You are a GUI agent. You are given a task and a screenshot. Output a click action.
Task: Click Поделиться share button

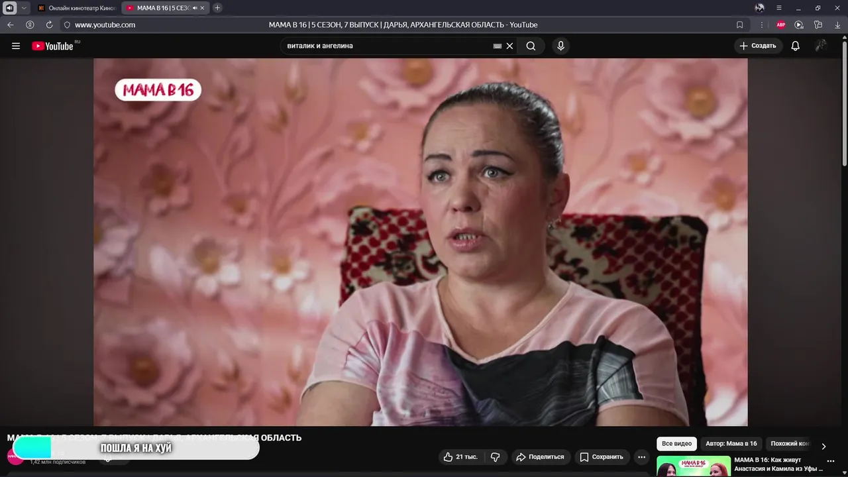(540, 456)
